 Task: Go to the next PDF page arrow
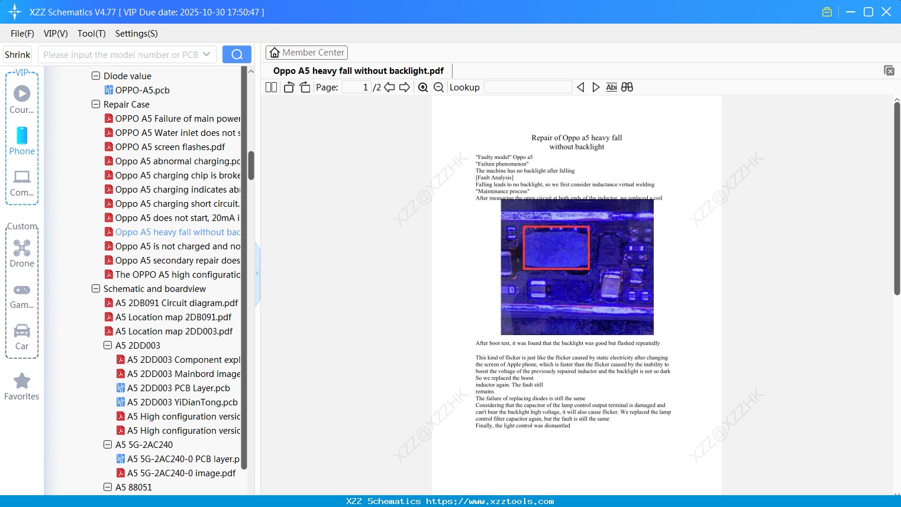tap(405, 87)
